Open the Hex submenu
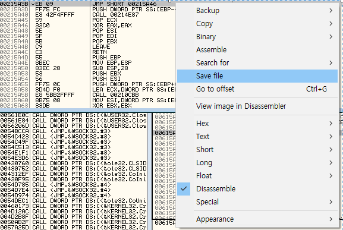 click(x=257, y=124)
